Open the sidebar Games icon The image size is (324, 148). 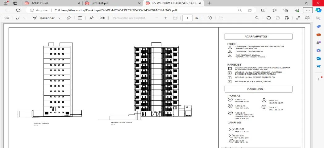[x=318, y=42]
